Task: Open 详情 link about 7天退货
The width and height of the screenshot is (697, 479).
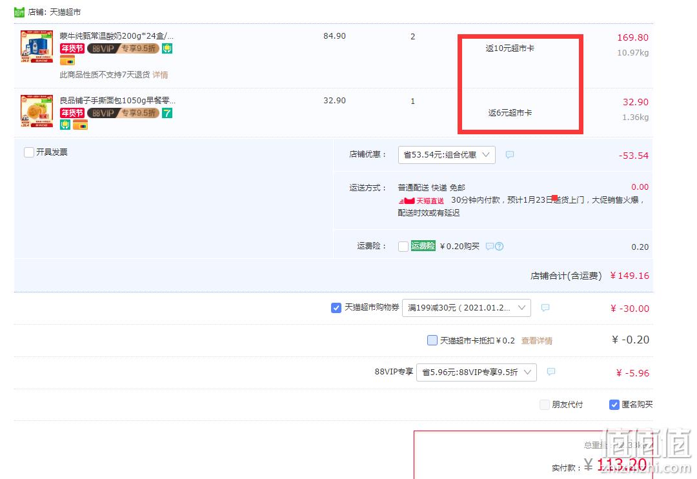Action: coord(161,75)
